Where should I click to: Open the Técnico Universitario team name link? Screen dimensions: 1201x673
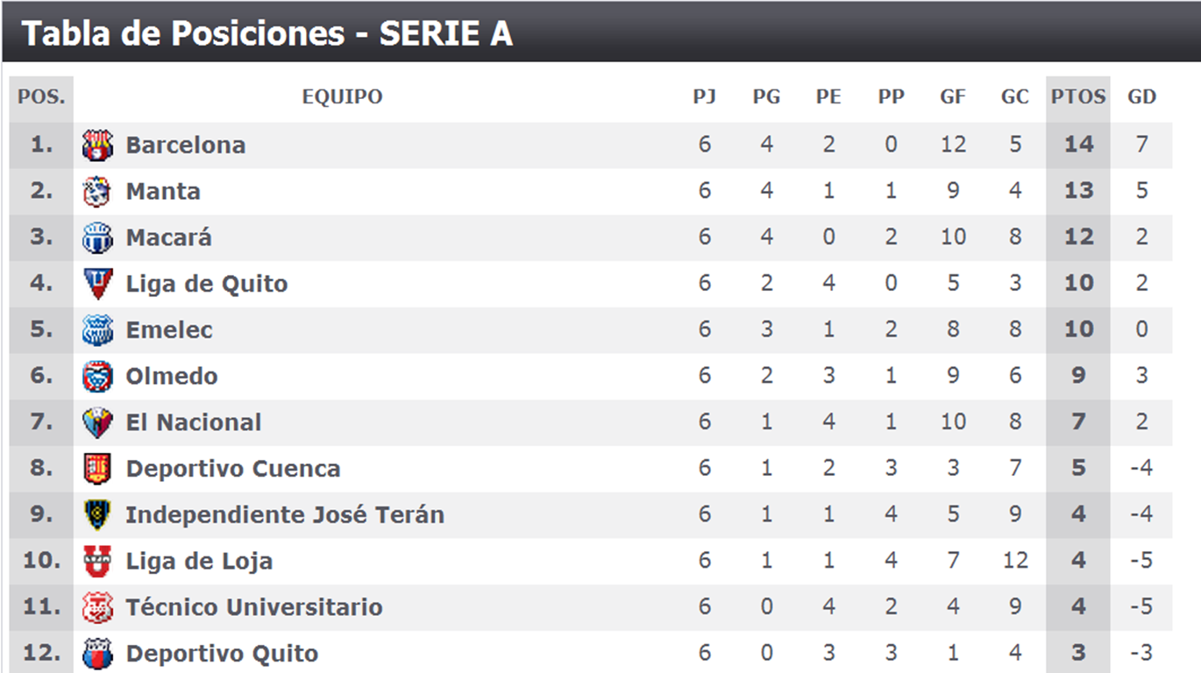[254, 607]
